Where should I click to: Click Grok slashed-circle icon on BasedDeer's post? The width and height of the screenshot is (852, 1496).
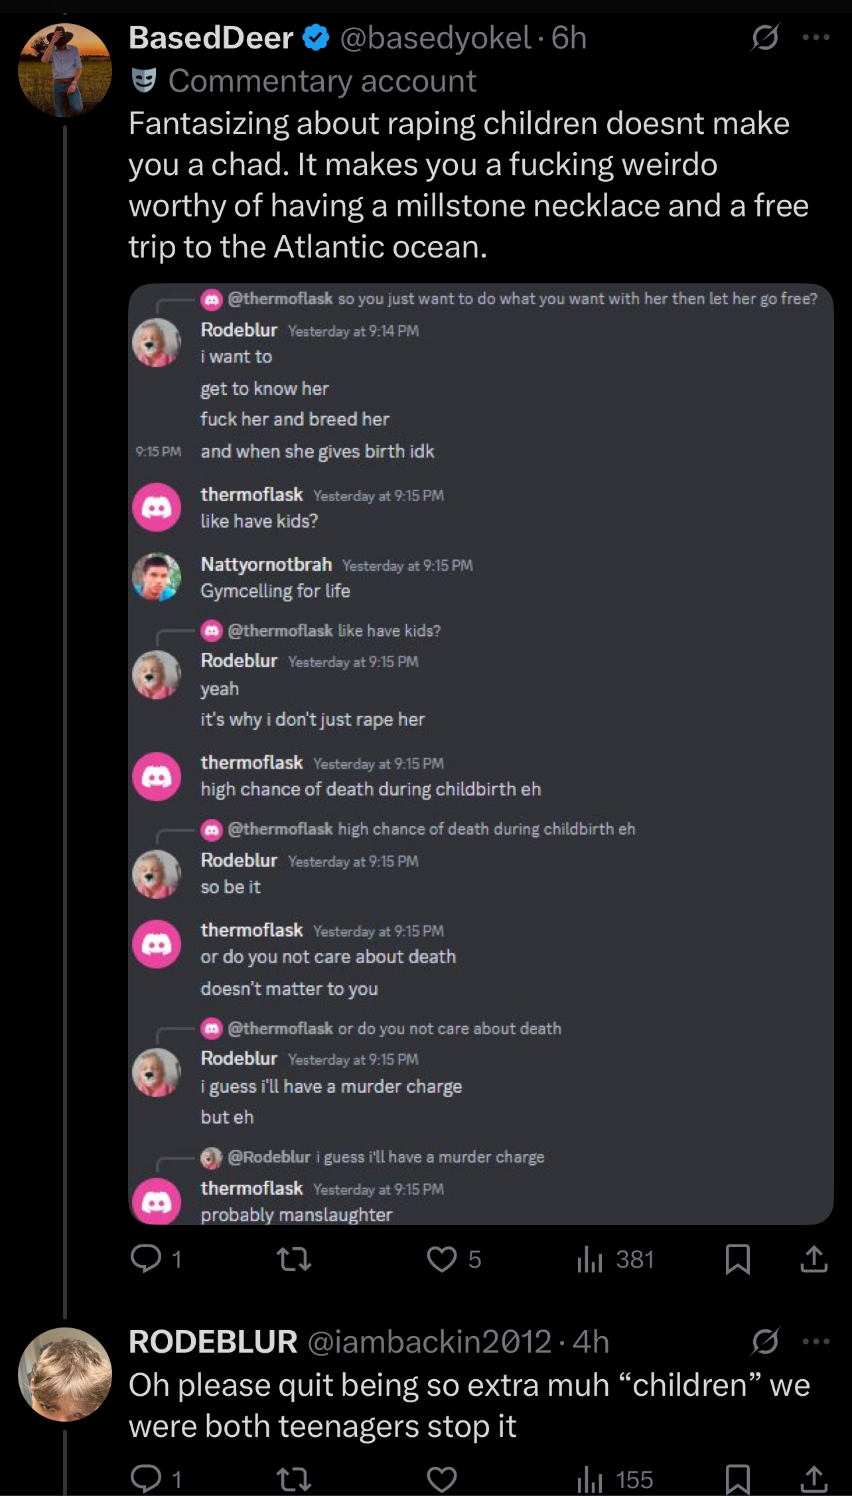tap(764, 38)
